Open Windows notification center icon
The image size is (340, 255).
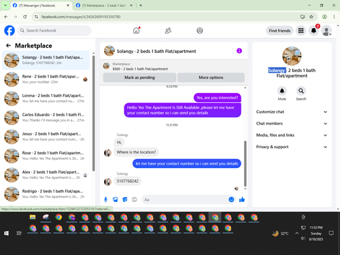point(331,233)
